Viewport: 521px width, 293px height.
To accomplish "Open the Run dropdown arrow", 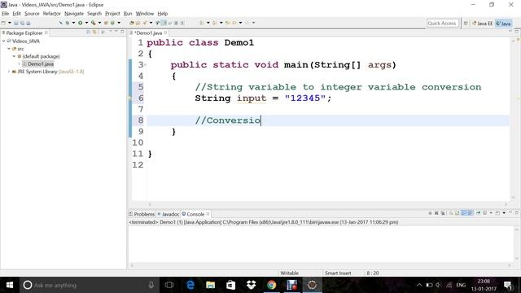I will (x=86, y=23).
